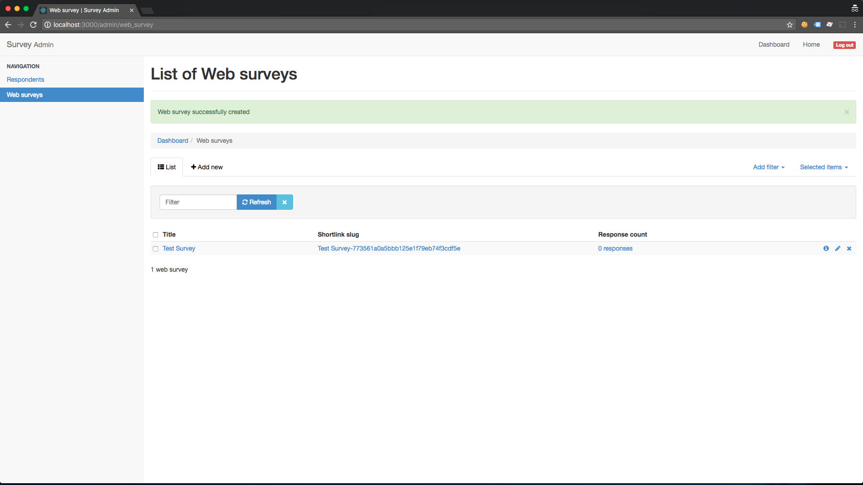Click the Filter input field
This screenshot has width=863, height=485.
198,202
